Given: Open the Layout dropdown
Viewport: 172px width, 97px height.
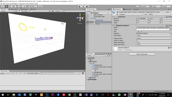Looking at the screenshot, I should (x=166, y=6).
